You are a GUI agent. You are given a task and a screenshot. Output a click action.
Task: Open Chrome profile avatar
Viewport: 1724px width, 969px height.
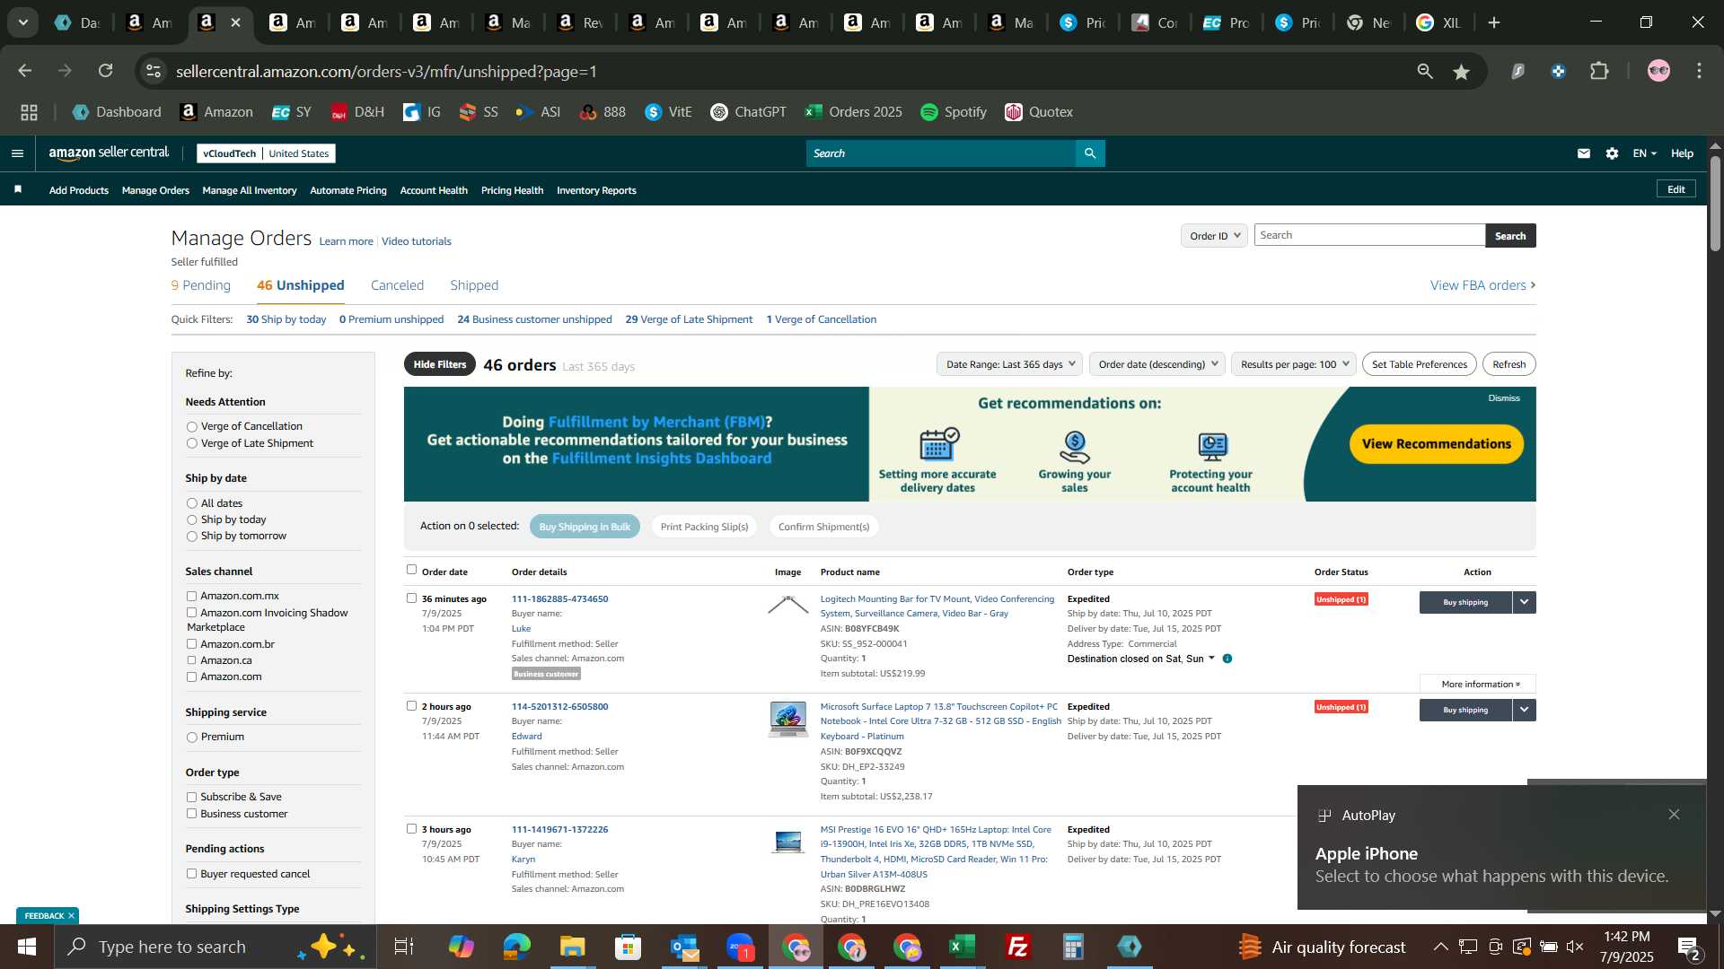point(1658,71)
